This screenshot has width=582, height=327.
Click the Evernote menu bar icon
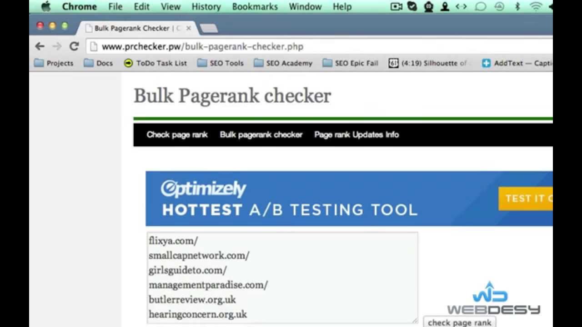pos(412,7)
